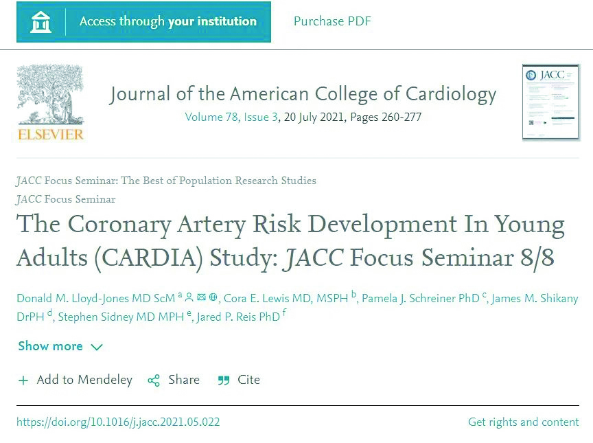The width and height of the screenshot is (593, 443).
Task: Click the plus icon for Mendeley
Action: 23,380
